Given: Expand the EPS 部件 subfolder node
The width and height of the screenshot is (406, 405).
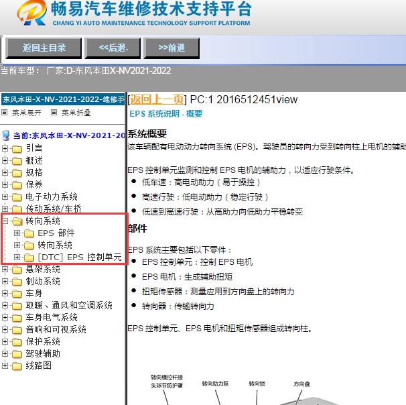Looking at the screenshot, I should click(x=17, y=233).
